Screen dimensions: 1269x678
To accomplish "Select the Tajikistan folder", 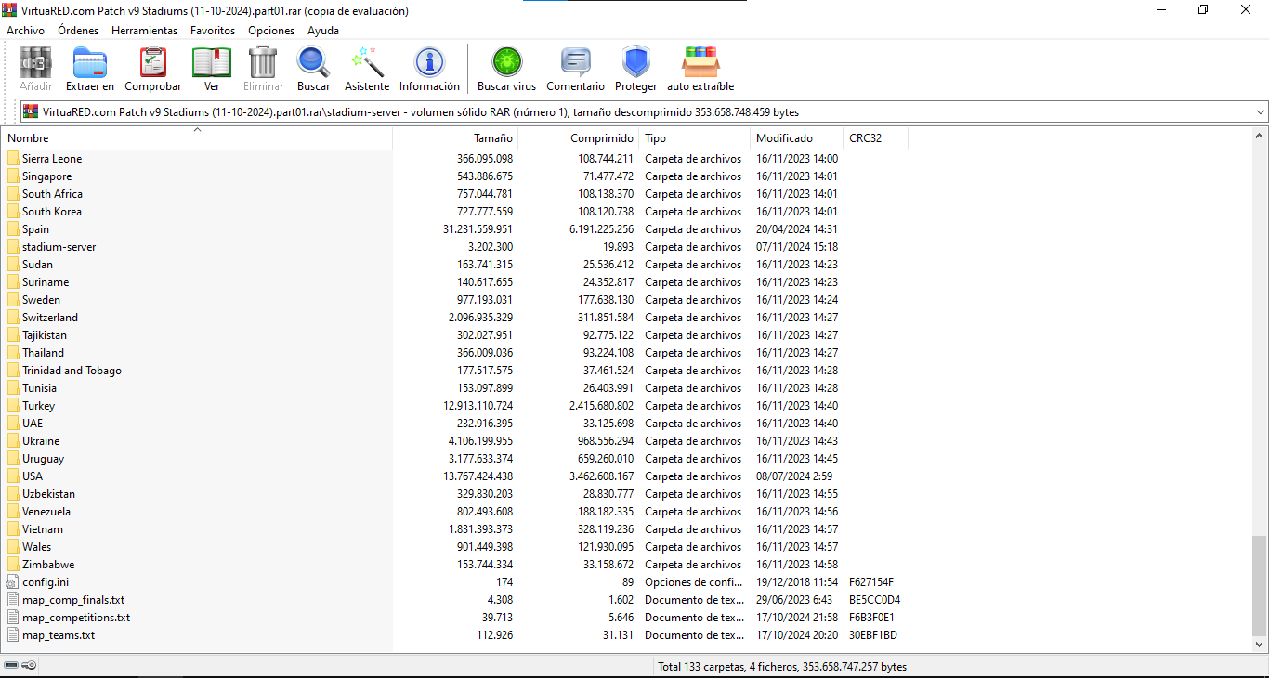I will tap(45, 335).
